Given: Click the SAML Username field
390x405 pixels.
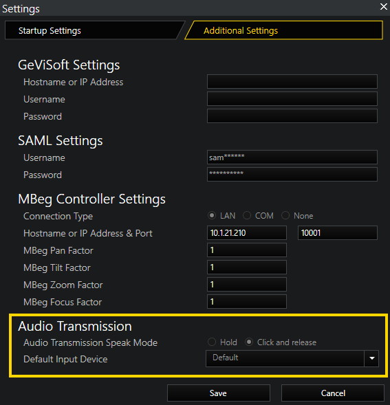Looking at the screenshot, I should (292, 157).
